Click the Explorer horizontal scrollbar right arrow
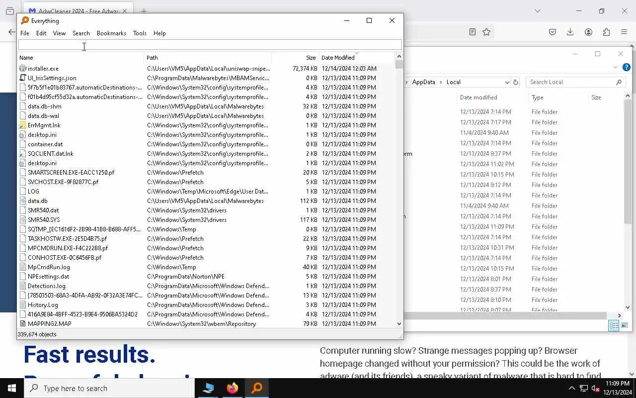This screenshot has height=398, width=636. (x=620, y=315)
